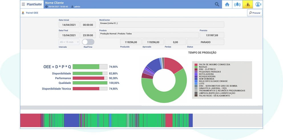Click ROTULADEIRA legend swatch
This screenshot has width=283, height=140.
[x=196, y=74]
